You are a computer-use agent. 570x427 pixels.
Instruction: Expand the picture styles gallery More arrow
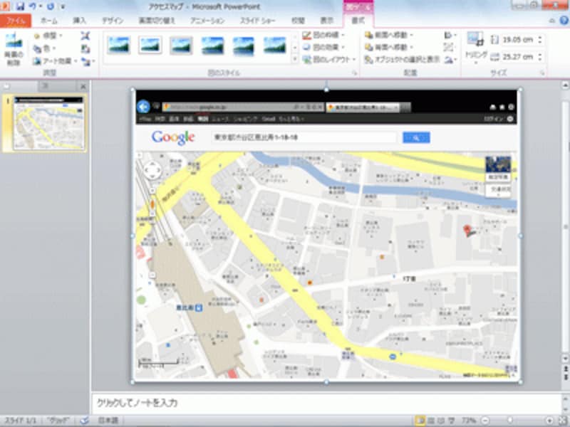[x=295, y=59]
